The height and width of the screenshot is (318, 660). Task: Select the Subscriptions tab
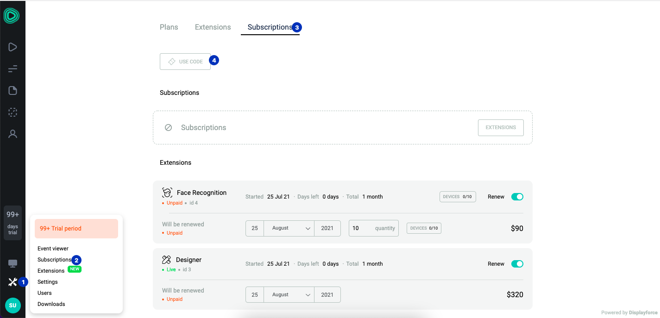(270, 27)
